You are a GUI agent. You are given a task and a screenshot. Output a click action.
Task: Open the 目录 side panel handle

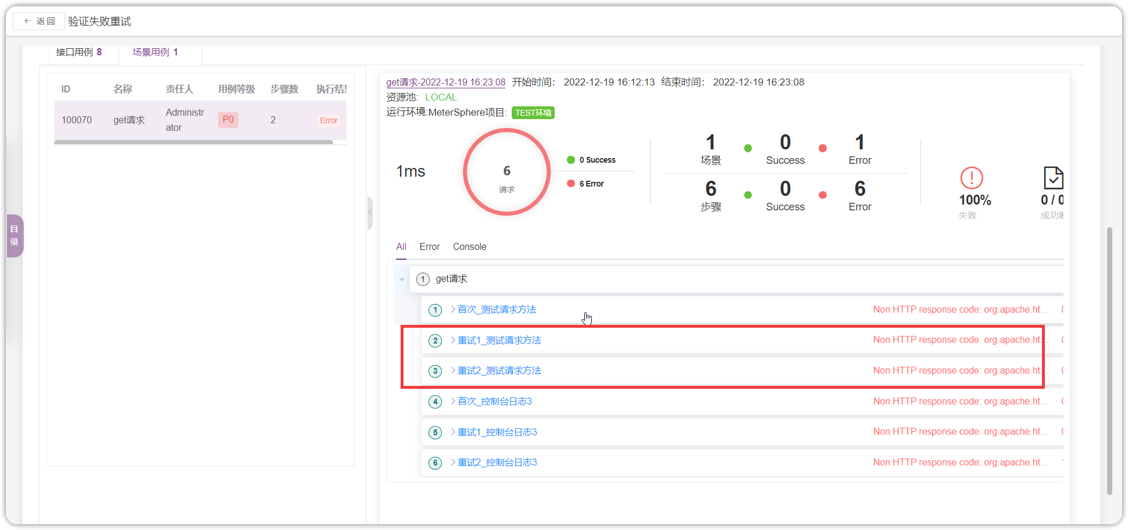click(x=15, y=235)
